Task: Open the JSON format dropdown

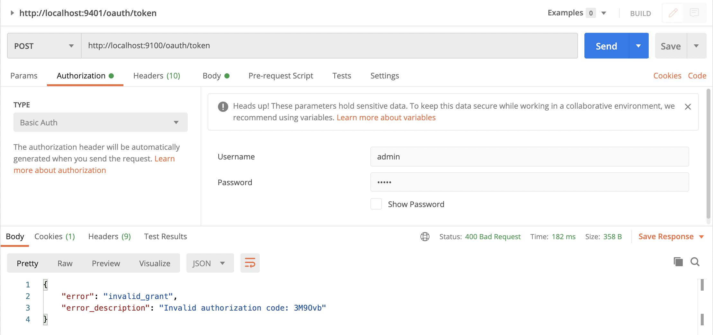Action: [x=210, y=263]
